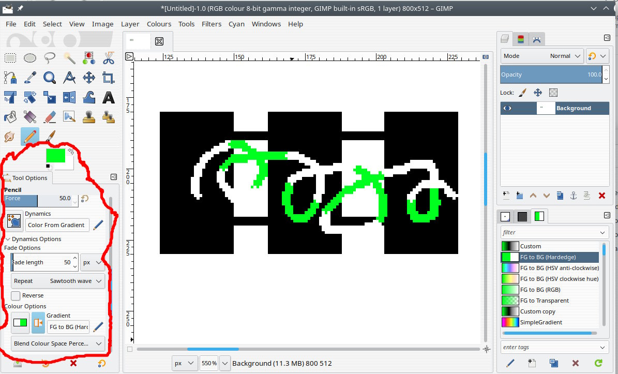Toggle lock position and size icon
Viewport: 618px width, 374px height.
click(538, 93)
